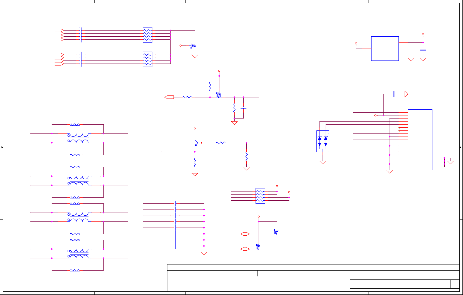Select the ground symbol below the top MOSFET
This screenshot has height=295, width=463.
pyautogui.click(x=195, y=56)
